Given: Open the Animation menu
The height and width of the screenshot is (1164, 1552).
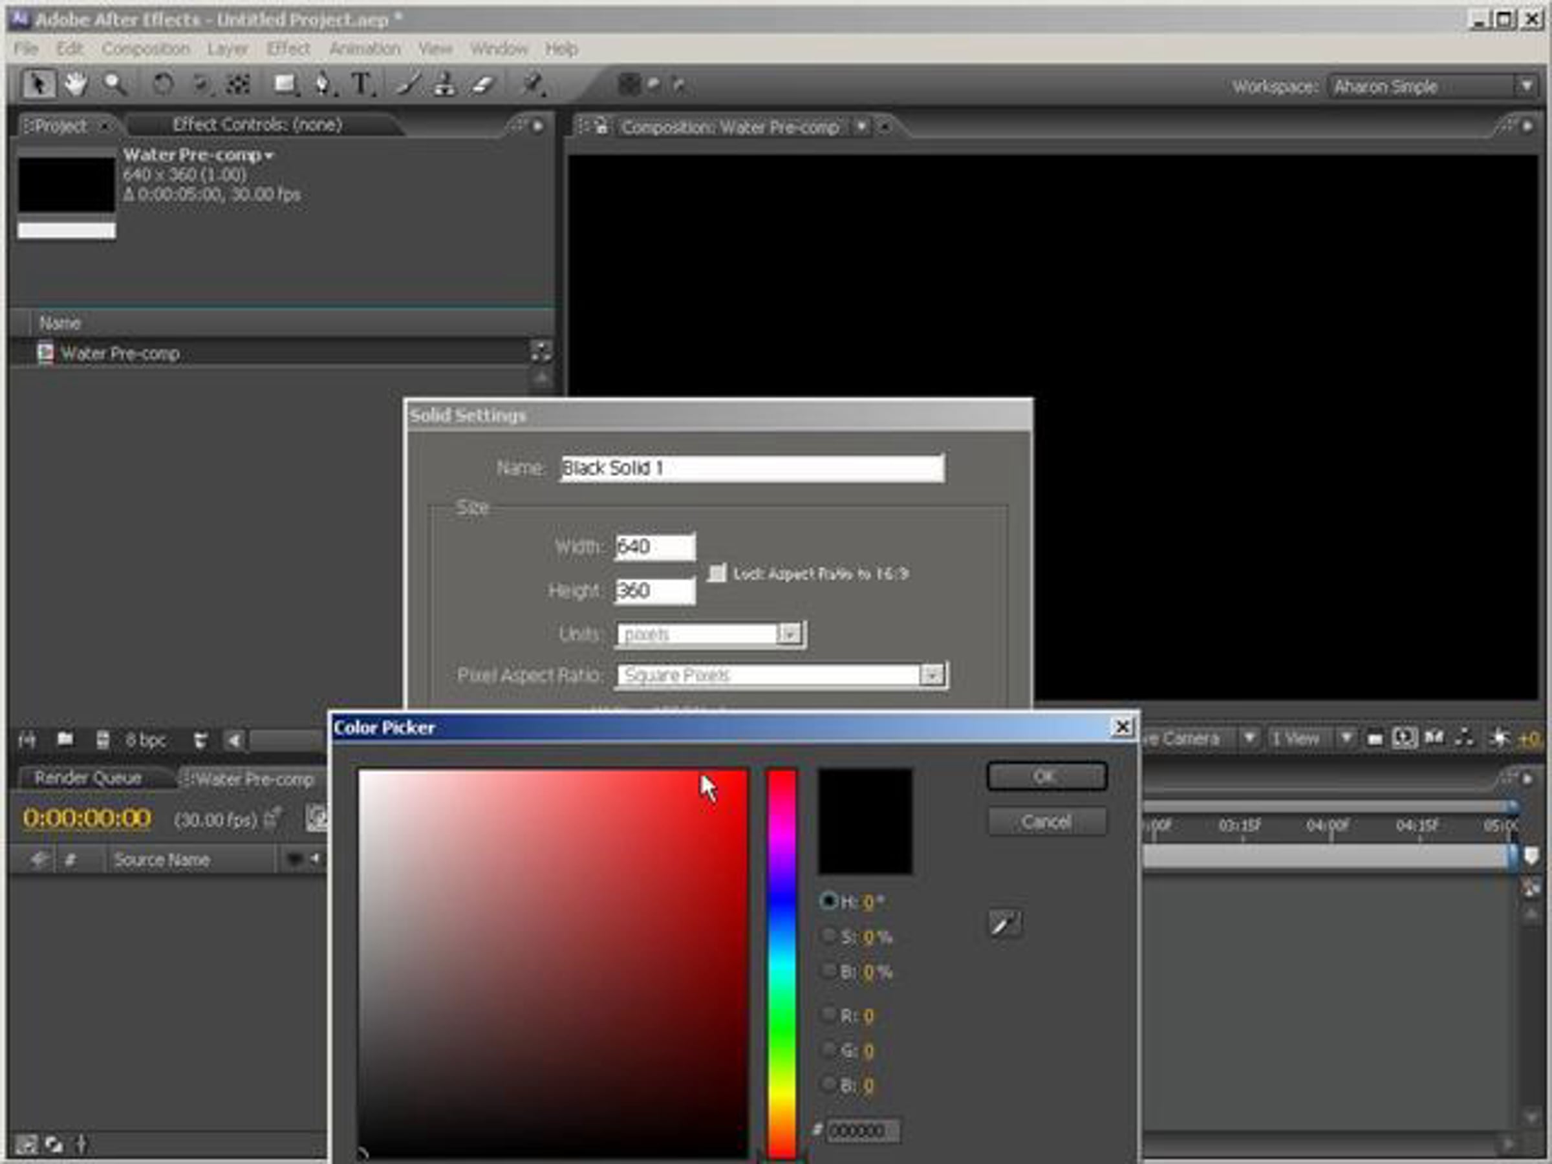Looking at the screenshot, I should pos(365,49).
